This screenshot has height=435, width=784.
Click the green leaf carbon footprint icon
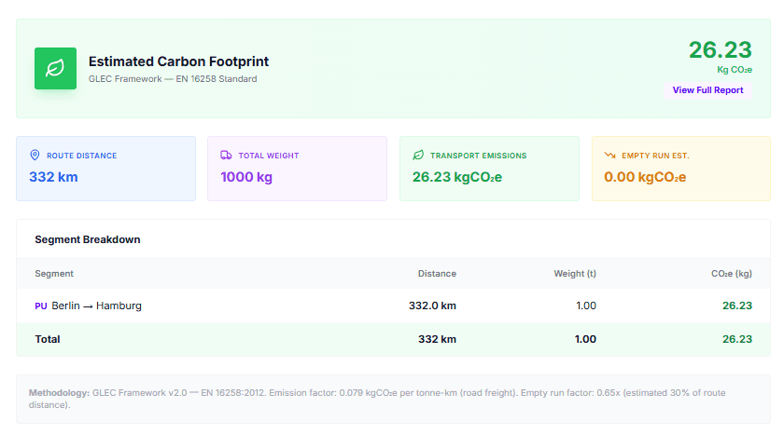click(55, 68)
